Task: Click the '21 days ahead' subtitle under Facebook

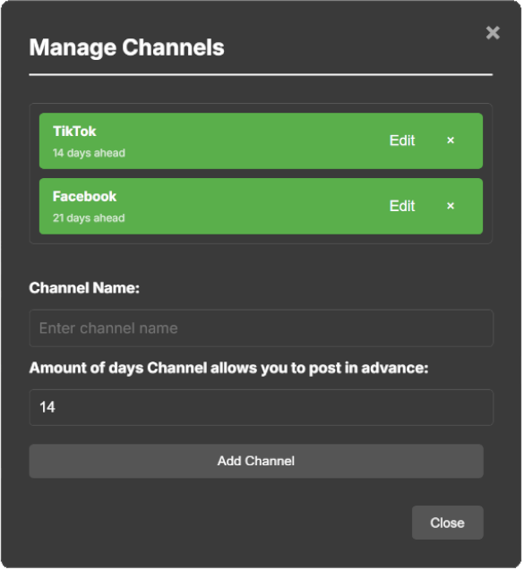Action: [x=89, y=218]
